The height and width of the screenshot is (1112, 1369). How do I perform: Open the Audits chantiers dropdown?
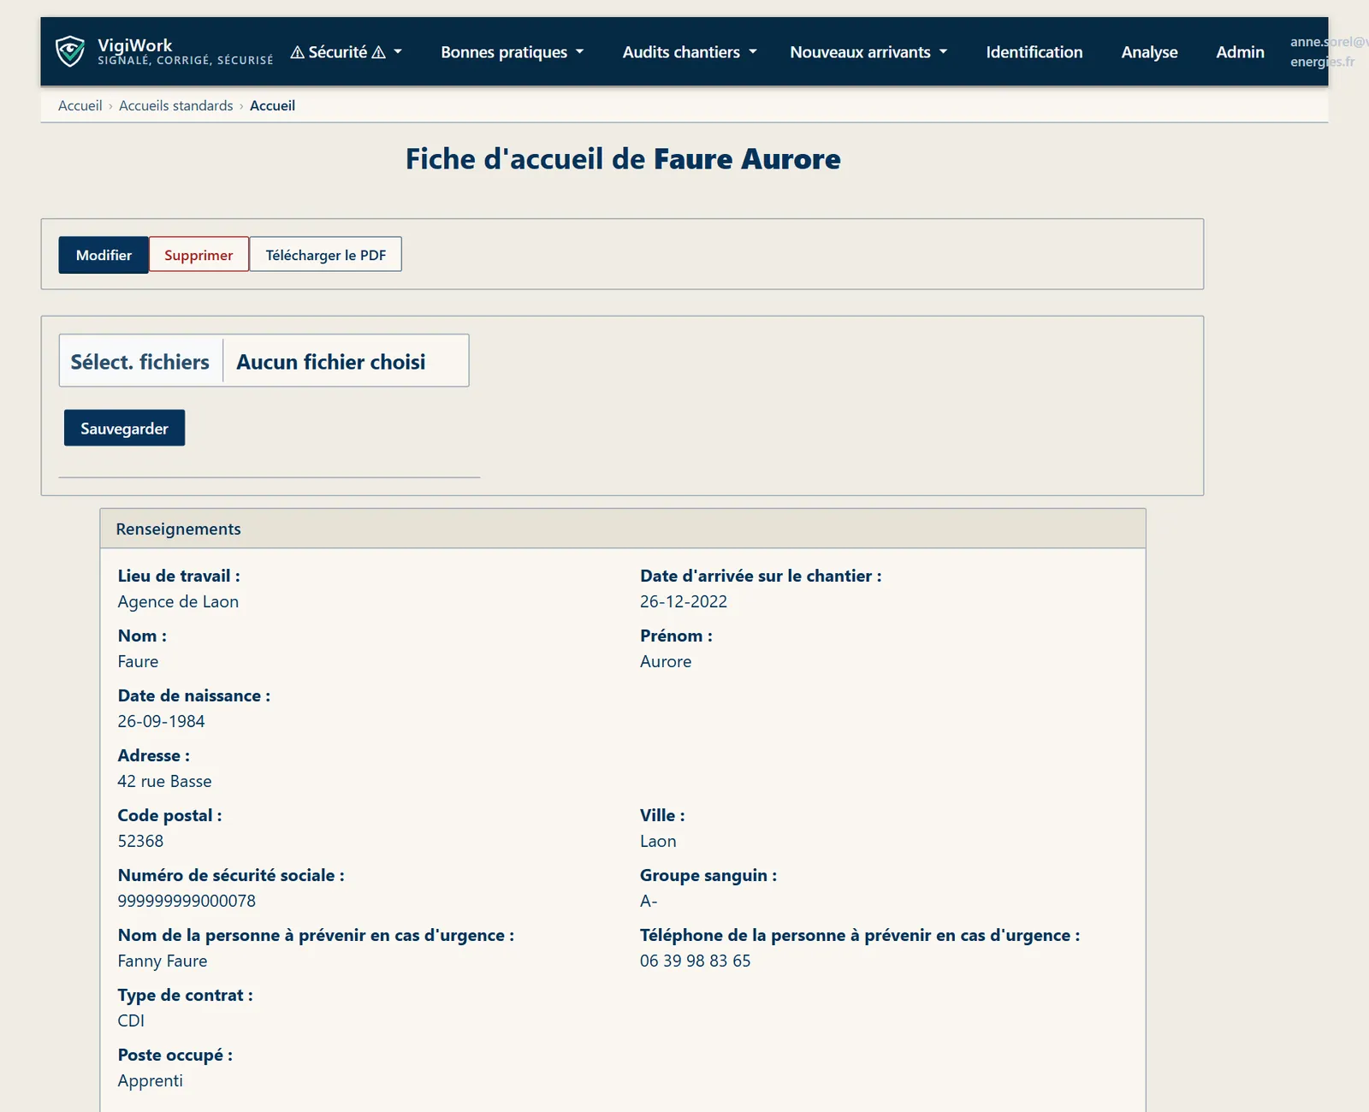pyautogui.click(x=690, y=52)
